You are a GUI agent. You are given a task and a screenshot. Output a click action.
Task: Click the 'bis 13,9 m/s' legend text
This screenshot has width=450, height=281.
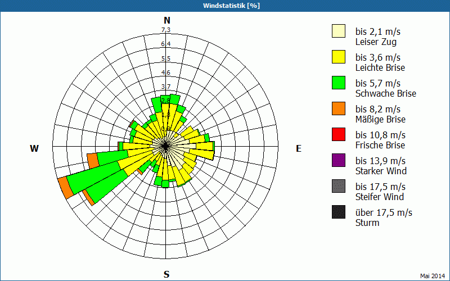coord(380,161)
